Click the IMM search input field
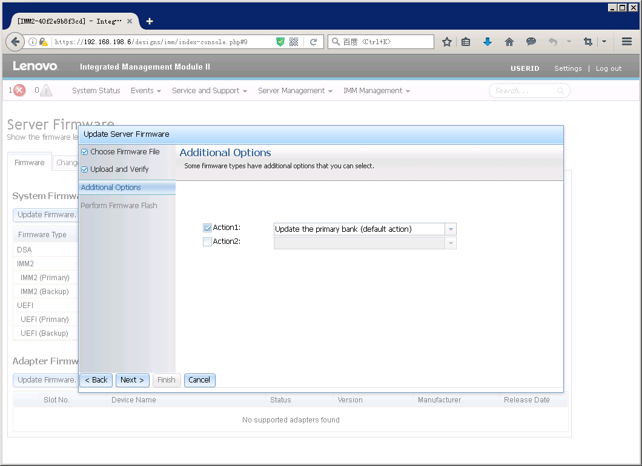642x466 pixels. [524, 91]
